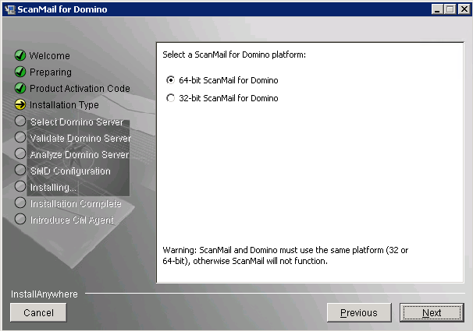This screenshot has width=473, height=331.
Task: Click the Installation Complete step circle
Action: click(x=20, y=203)
